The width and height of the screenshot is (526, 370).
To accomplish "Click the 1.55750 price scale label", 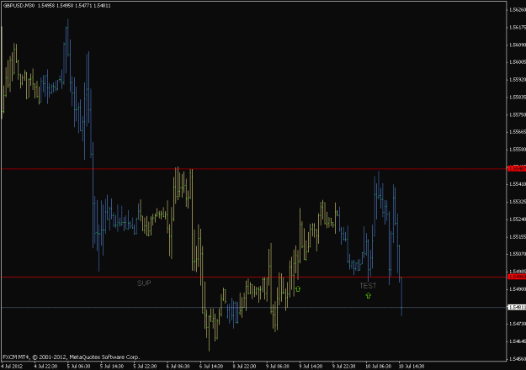I will [x=518, y=114].
